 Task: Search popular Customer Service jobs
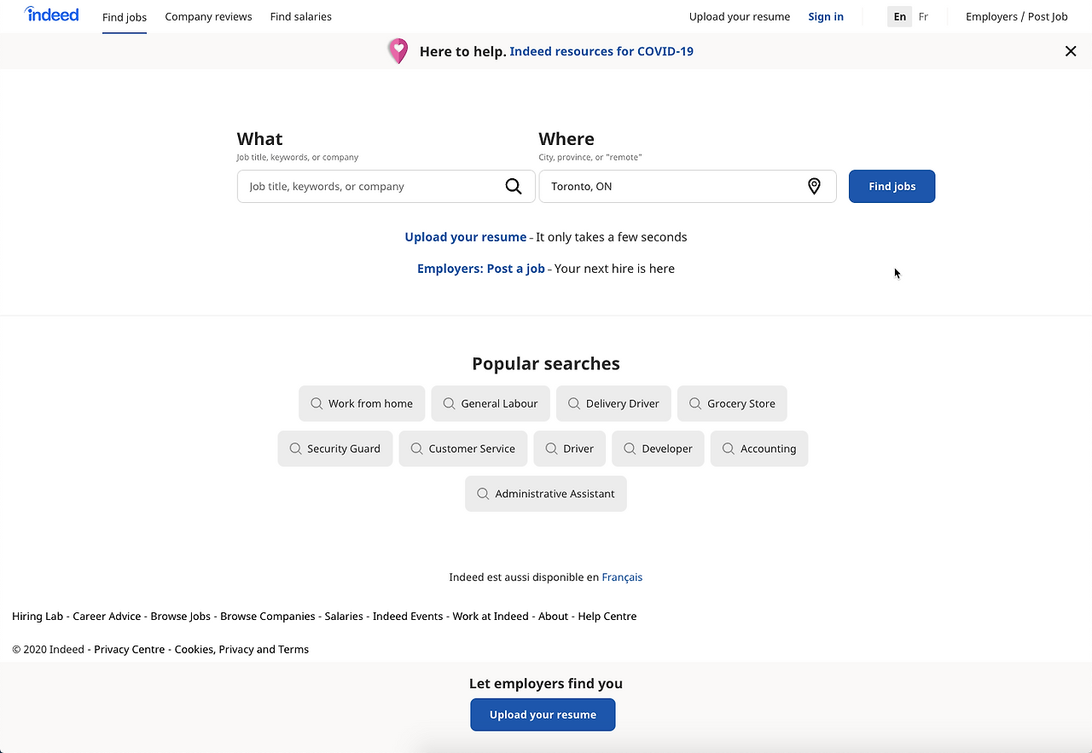pyautogui.click(x=463, y=449)
